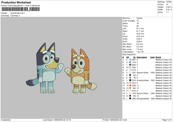This screenshot has height=122, width=173.
Task: Pick the pale blue swatch in stop row 5
Action: point(130,70)
